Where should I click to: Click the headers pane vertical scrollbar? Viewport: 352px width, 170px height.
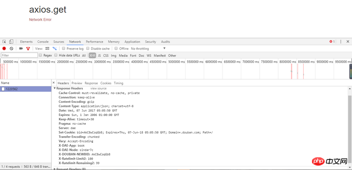coord(350,129)
